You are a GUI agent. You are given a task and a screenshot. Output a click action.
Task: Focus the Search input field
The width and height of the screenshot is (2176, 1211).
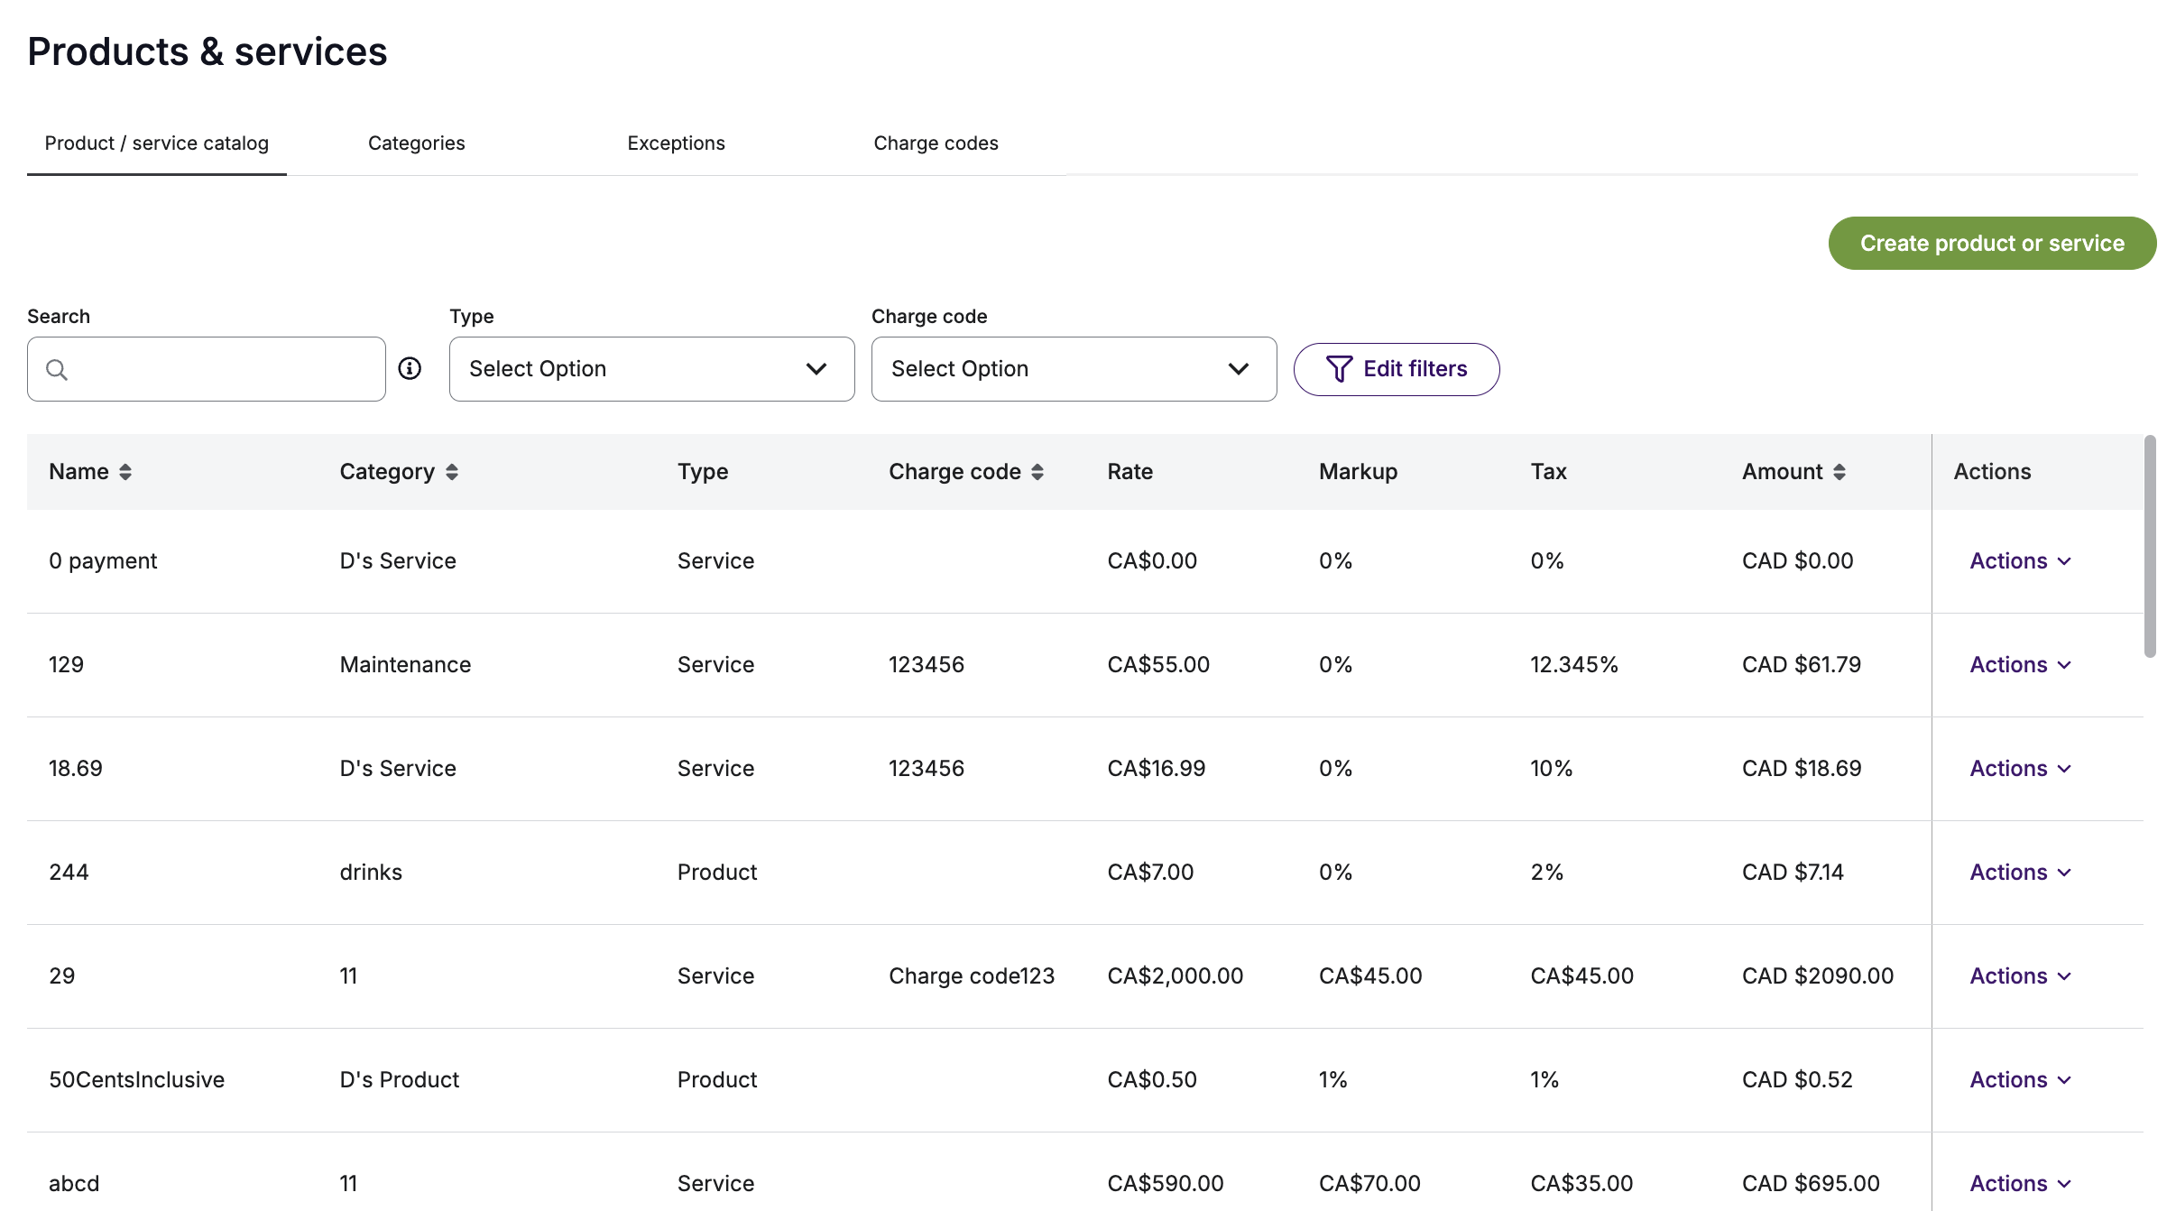207,369
